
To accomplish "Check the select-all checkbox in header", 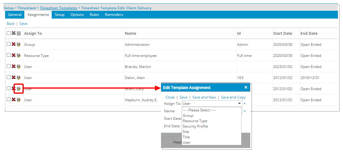I will point(9,33).
